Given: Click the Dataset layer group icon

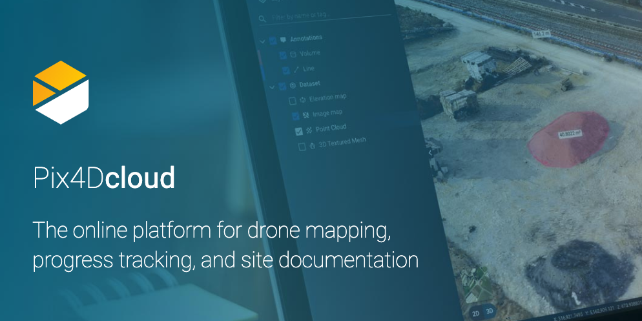Looking at the screenshot, I should (292, 85).
